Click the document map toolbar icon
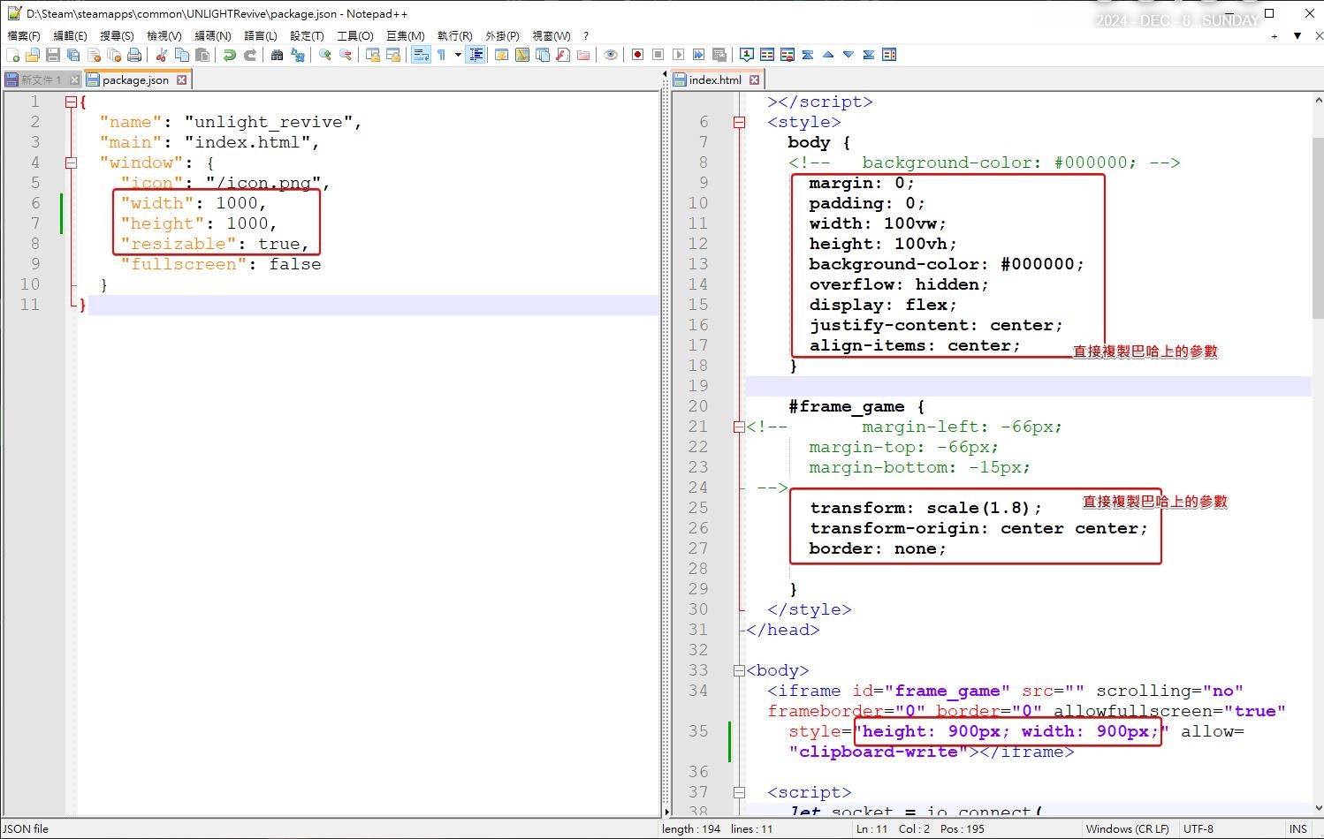1324x839 pixels. pyautogui.click(x=522, y=55)
